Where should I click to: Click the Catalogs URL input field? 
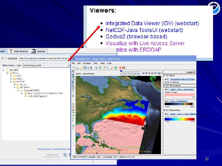pos(45,58)
